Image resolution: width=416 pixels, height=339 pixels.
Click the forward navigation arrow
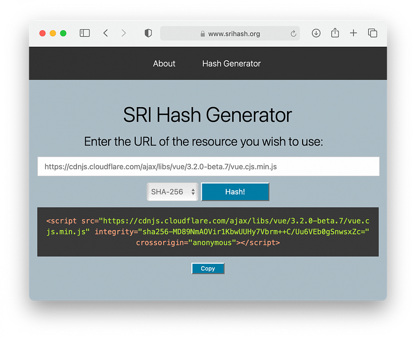click(x=123, y=33)
